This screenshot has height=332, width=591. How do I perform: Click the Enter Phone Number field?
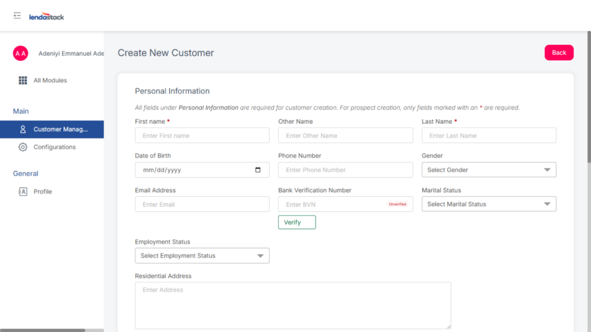pyautogui.click(x=345, y=170)
